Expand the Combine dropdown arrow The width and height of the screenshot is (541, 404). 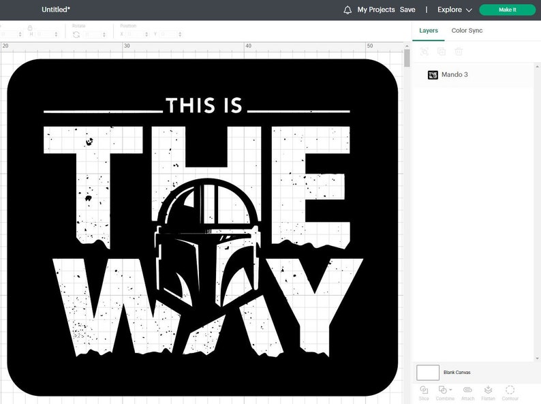point(450,390)
